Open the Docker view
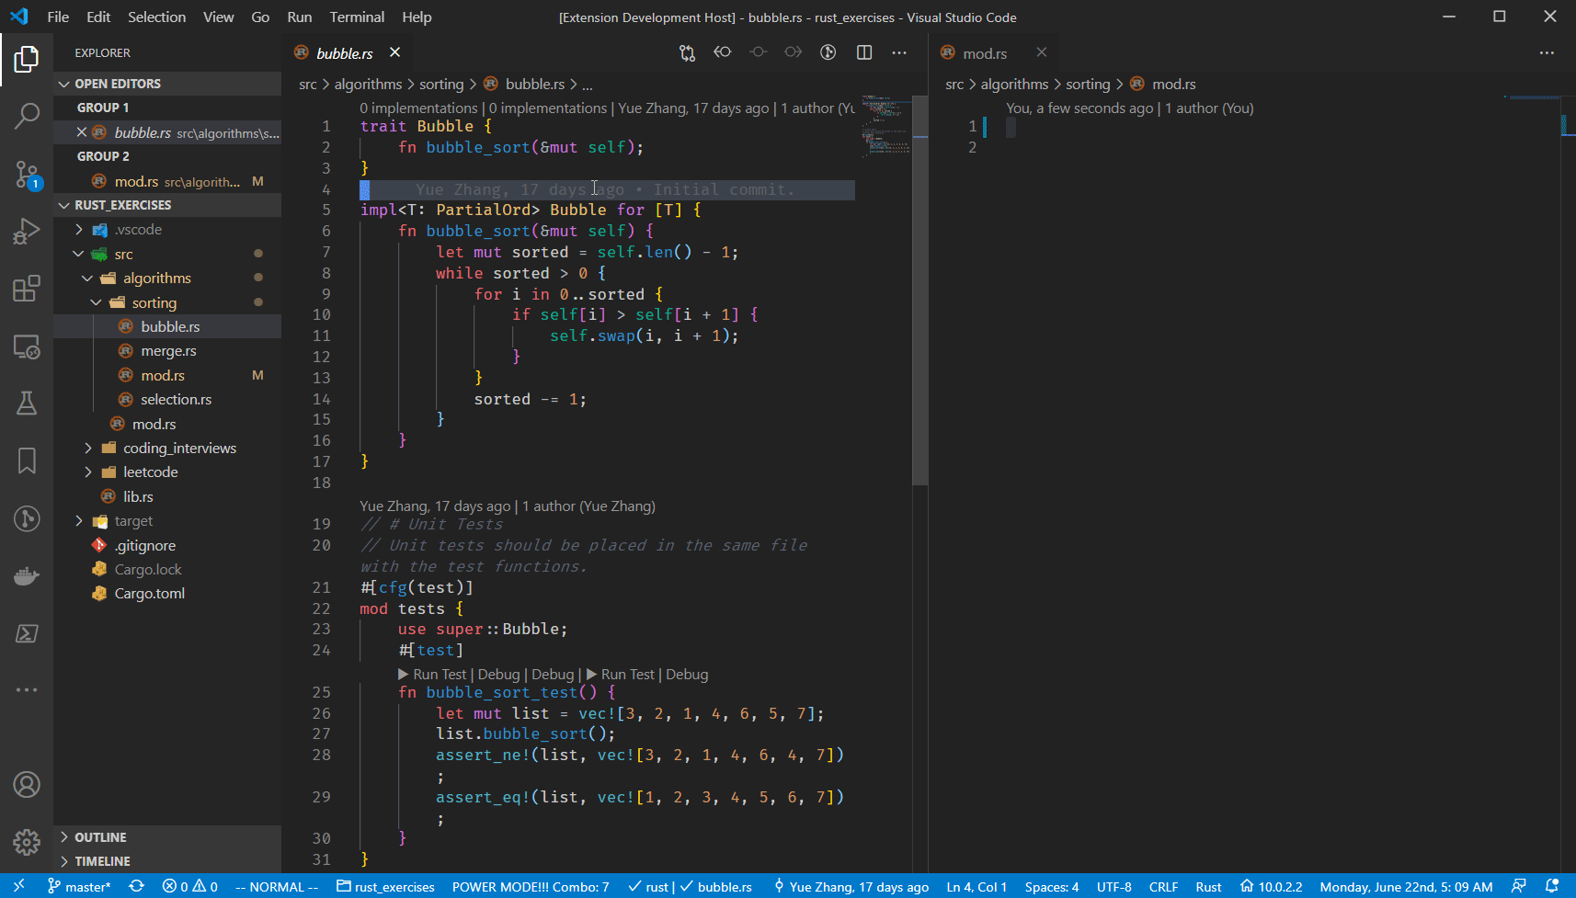This screenshot has width=1576, height=898. (x=27, y=576)
